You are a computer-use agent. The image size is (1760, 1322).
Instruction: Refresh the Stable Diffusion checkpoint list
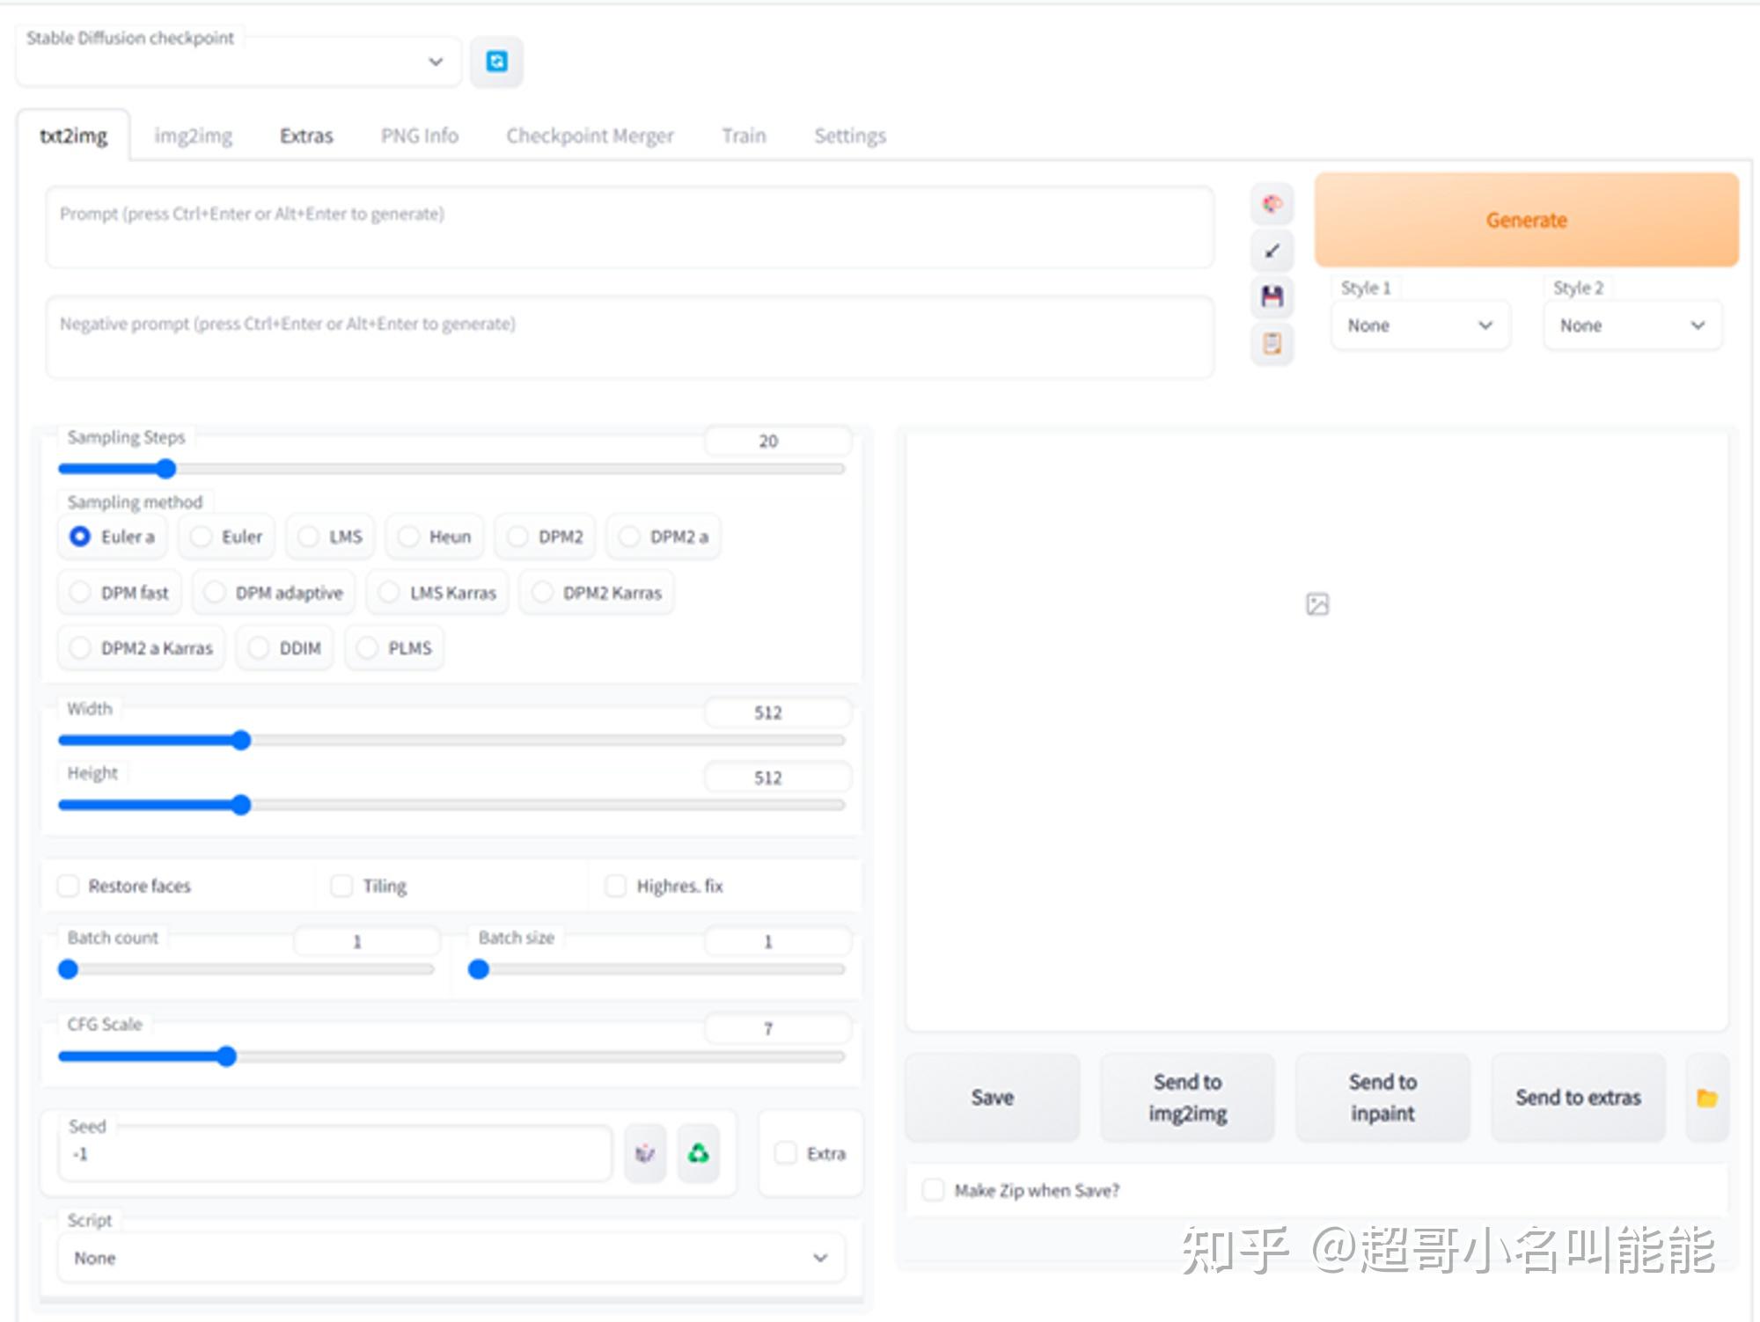pos(497,61)
